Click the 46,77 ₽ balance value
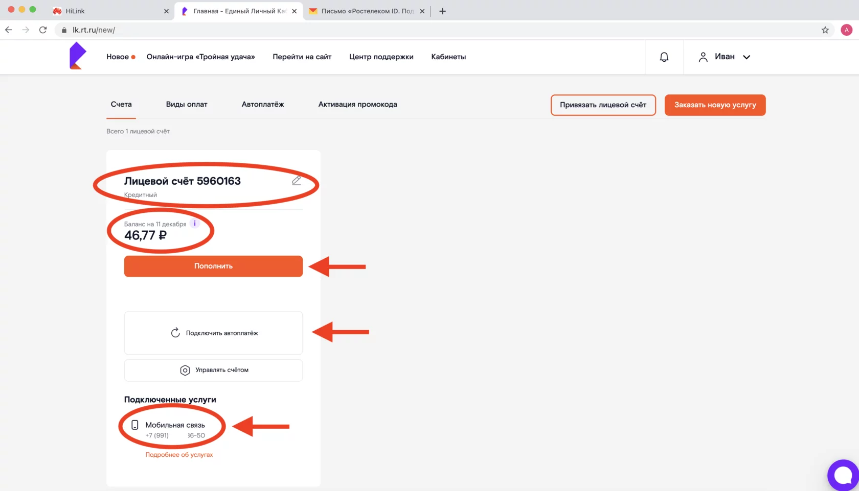Viewport: 859px width, 491px height. point(145,235)
